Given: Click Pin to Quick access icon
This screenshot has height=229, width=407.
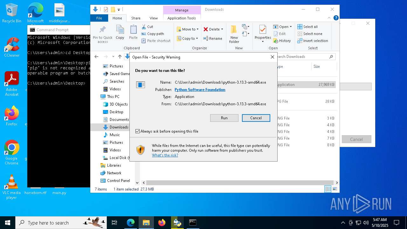Looking at the screenshot, I should coord(102,34).
